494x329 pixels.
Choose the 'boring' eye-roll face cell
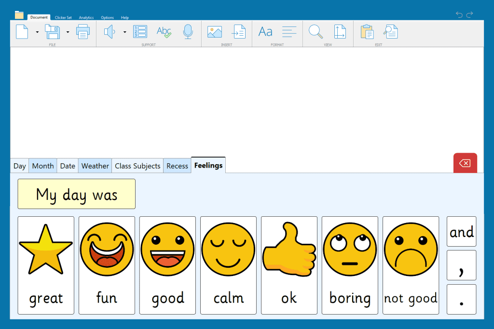350,265
